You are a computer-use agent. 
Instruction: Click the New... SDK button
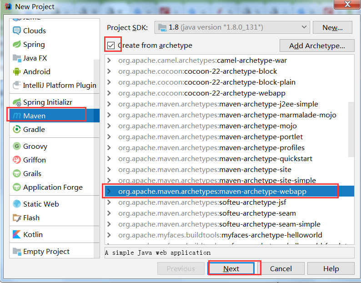tap(332, 27)
